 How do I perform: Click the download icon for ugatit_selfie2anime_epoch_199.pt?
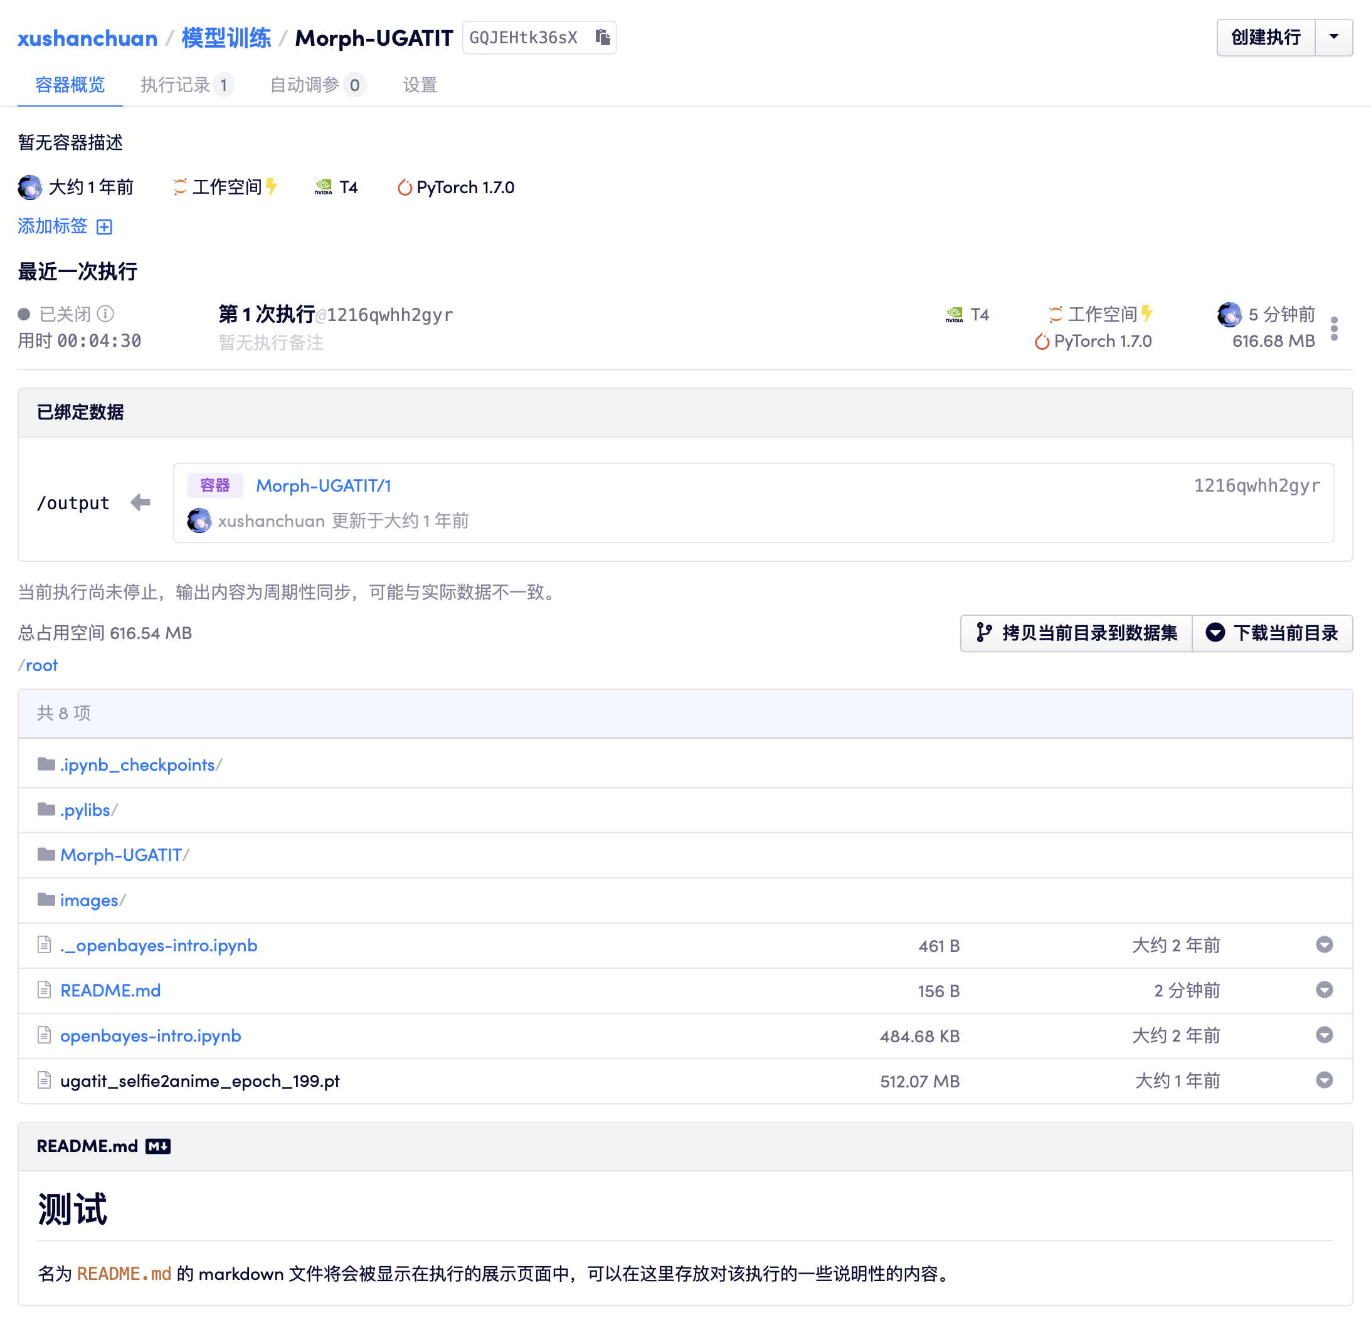point(1324,1080)
